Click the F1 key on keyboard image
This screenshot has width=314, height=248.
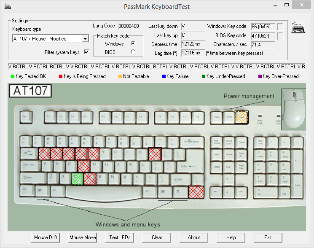point(50,117)
